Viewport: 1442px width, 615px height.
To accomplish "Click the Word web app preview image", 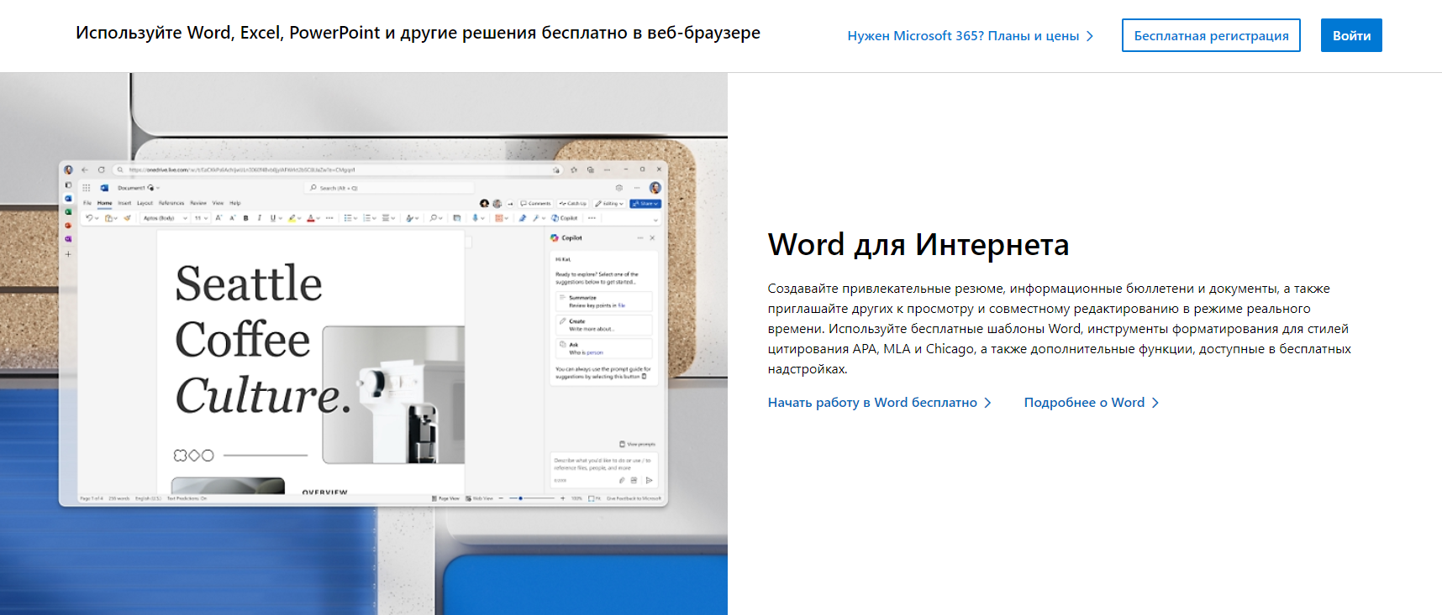I will coord(364,344).
